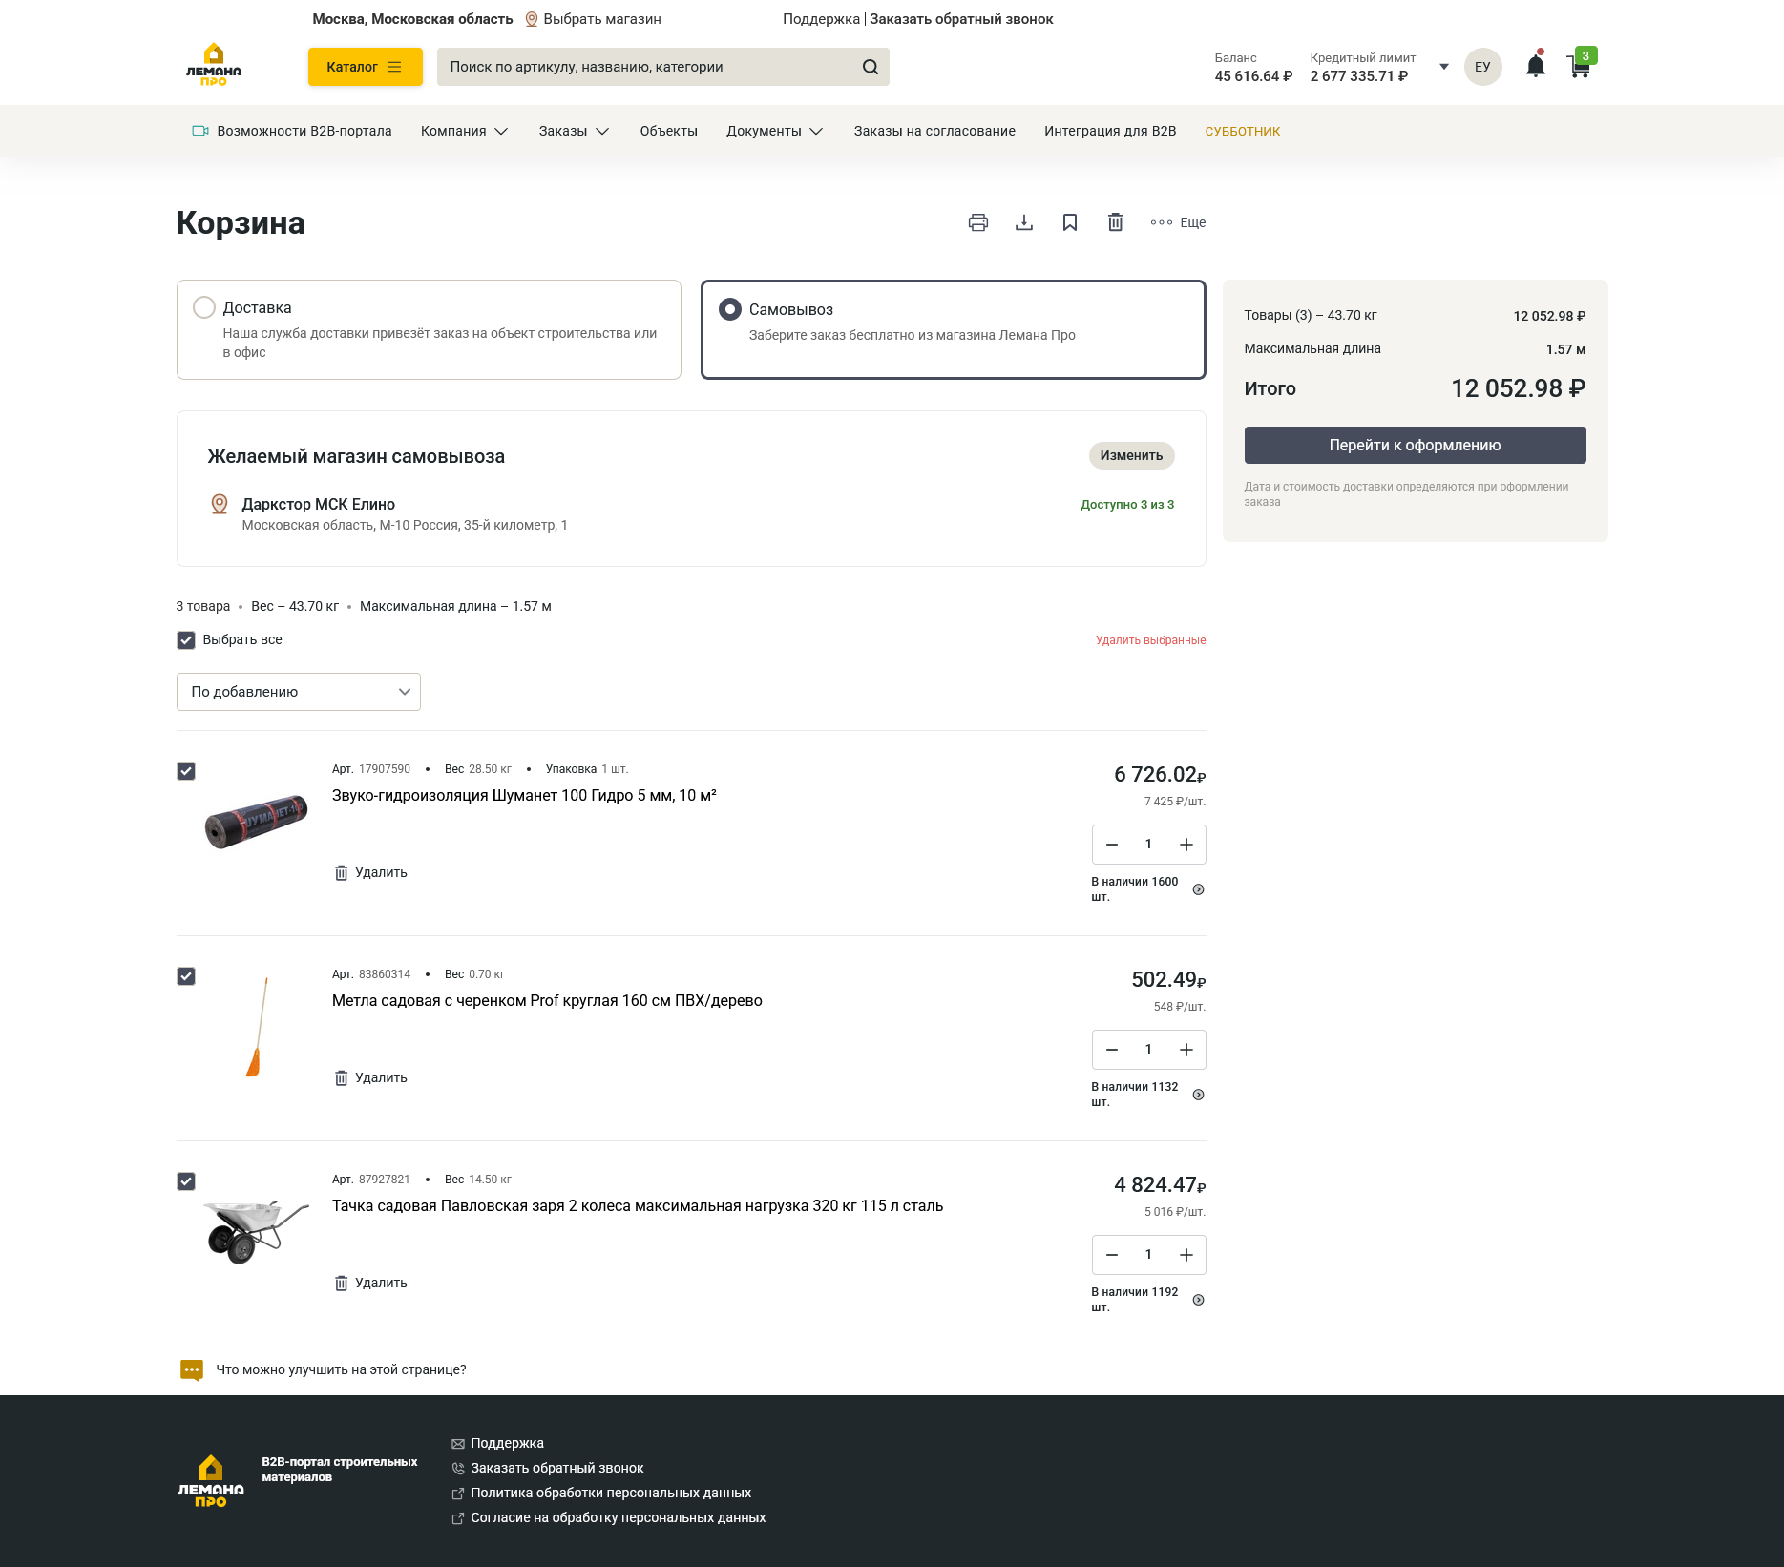This screenshot has height=1567, width=1784.
Task: Click the video icon by Возможности B2B-портала
Action: click(x=200, y=131)
